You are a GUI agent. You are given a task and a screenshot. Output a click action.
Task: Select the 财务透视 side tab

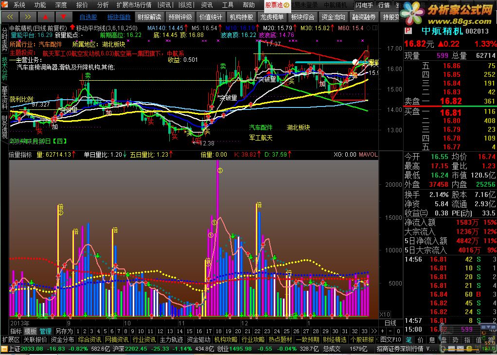[x=4, y=126]
